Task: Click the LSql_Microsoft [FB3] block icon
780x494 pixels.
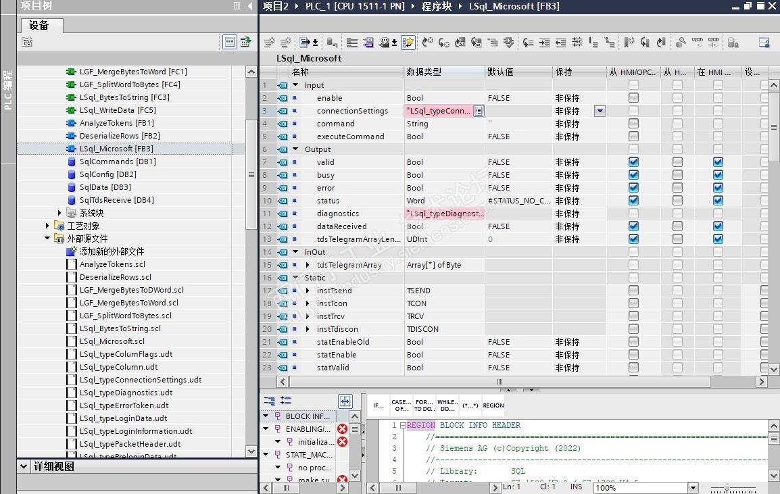Action: pyautogui.click(x=72, y=149)
